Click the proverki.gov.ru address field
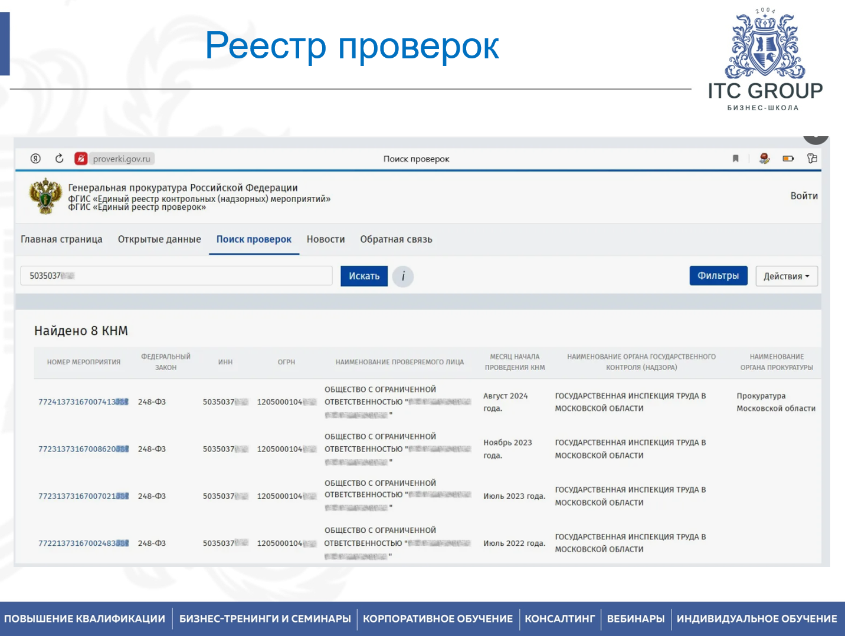 (122, 159)
